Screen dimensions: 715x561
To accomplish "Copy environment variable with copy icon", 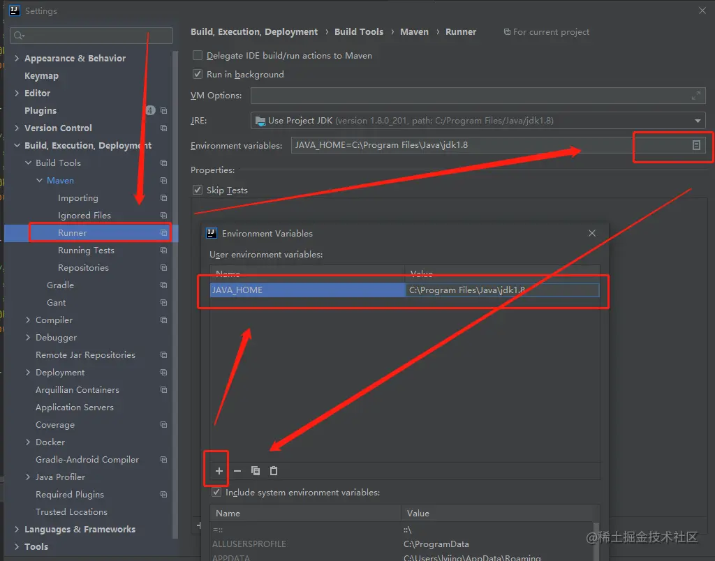I will [256, 471].
